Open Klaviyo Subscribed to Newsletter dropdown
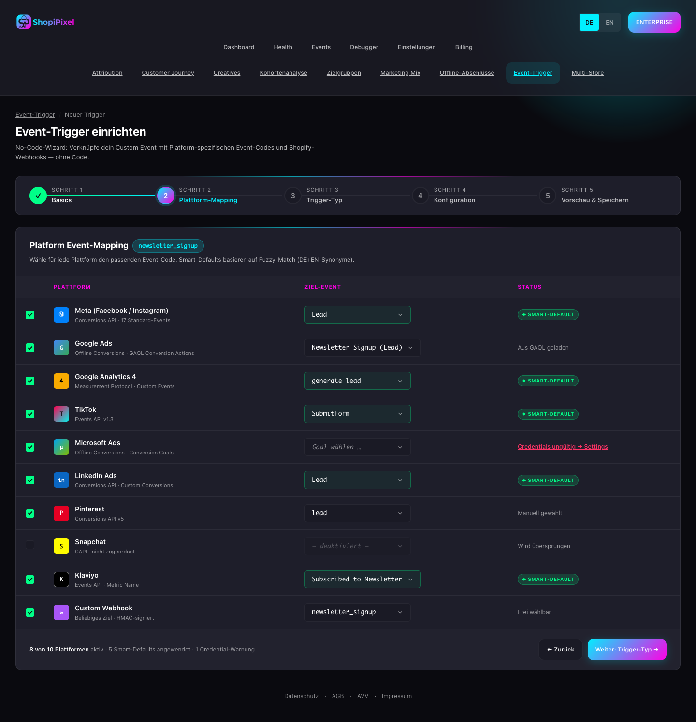 pyautogui.click(x=362, y=580)
